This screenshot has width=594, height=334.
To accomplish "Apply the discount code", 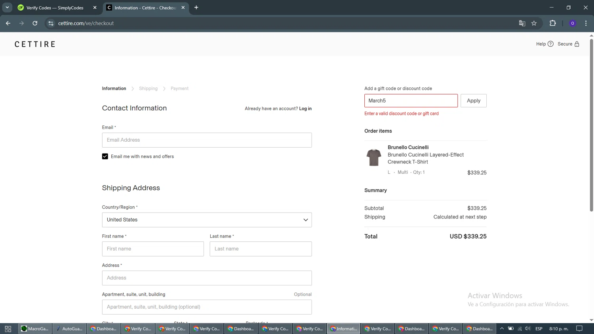I will pyautogui.click(x=473, y=101).
